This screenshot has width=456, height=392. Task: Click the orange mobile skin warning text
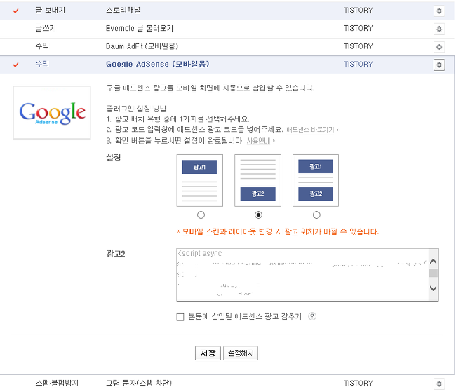click(278, 232)
